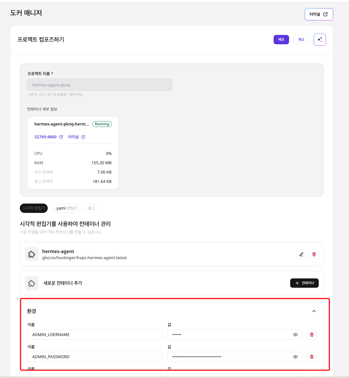Click the purple 배포 deploy button
This screenshot has width=349, height=378.
(x=281, y=40)
